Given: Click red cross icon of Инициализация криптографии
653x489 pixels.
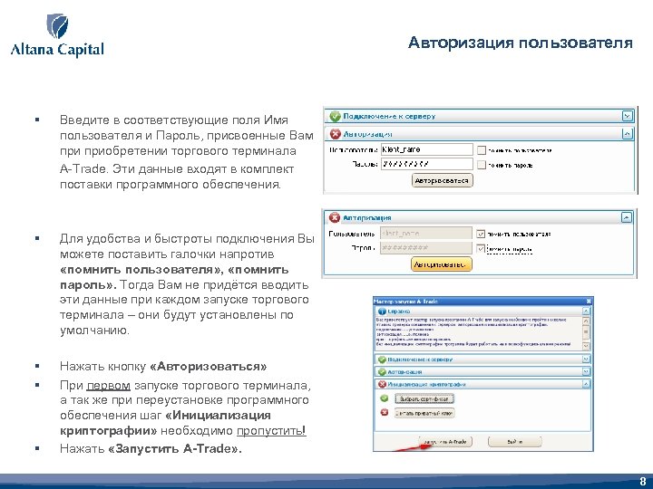Looking at the screenshot, I should (x=382, y=384).
